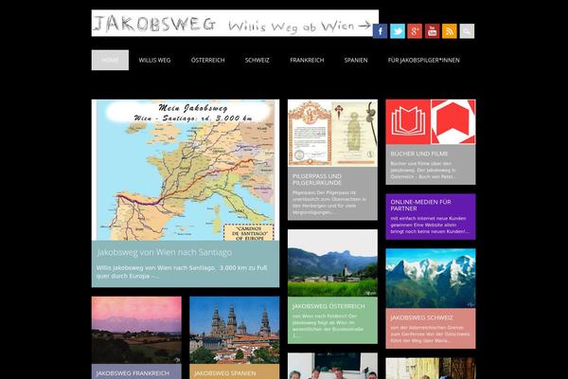The width and height of the screenshot is (568, 379).
Task: Open the Santiago cathedral photo
Action: point(235,330)
